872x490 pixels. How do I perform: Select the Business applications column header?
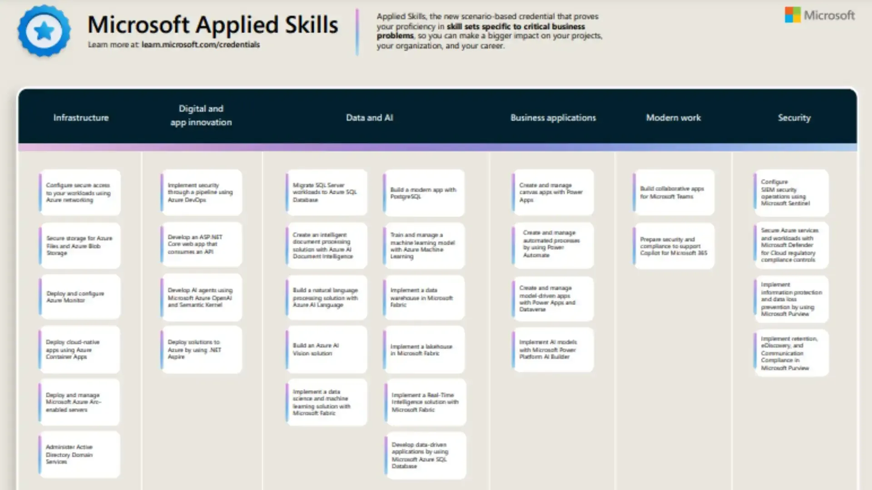[553, 118]
